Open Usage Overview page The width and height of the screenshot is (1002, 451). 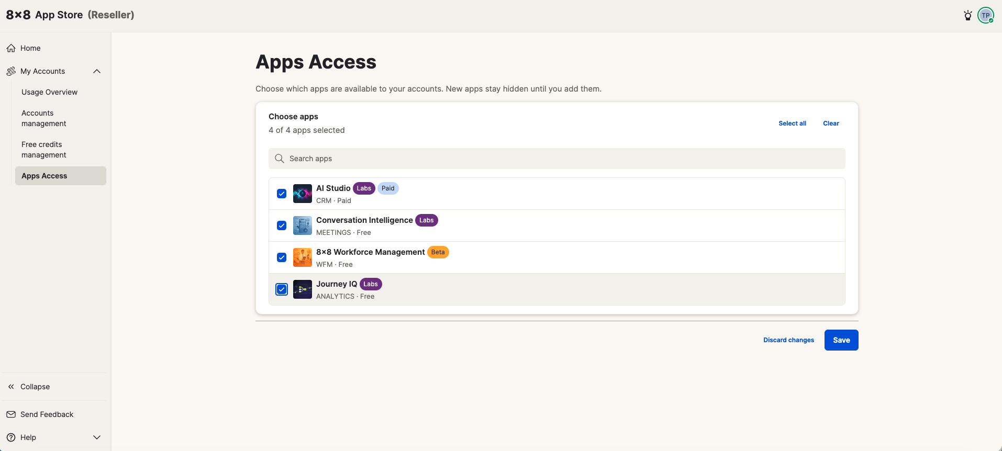point(50,92)
